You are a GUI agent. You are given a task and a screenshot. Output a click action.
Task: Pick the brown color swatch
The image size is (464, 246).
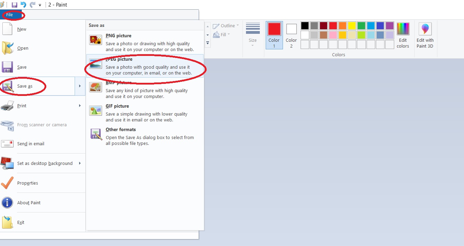pyautogui.click(x=324, y=35)
